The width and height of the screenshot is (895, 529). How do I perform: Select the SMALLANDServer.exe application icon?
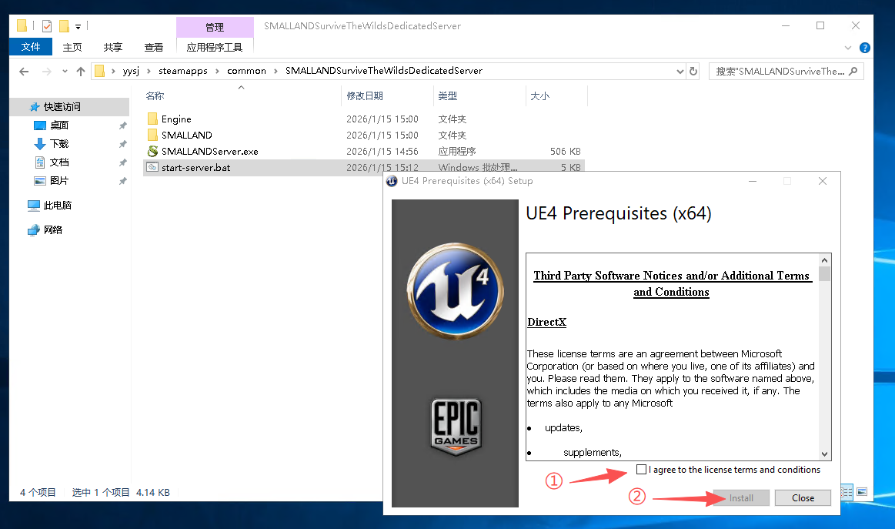[152, 152]
